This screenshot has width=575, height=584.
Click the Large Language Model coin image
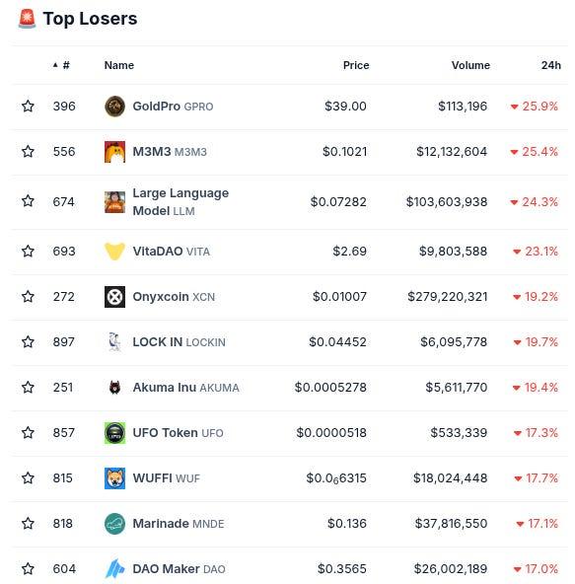[x=114, y=202]
